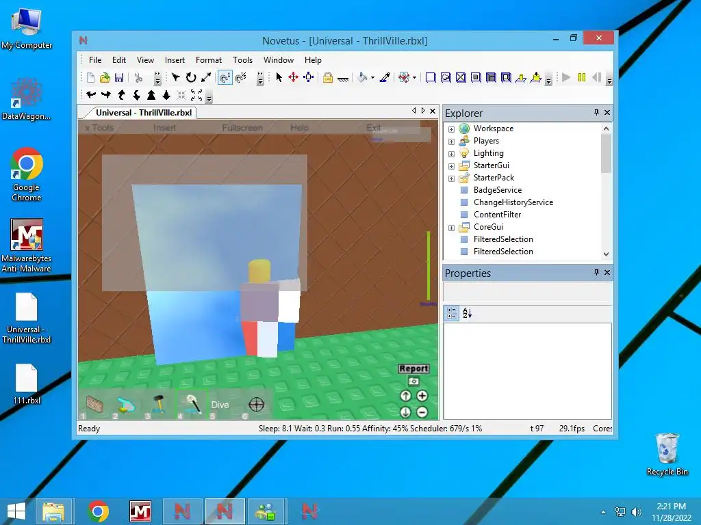Select the Resize tool (diagonal double arrow)
The height and width of the screenshot is (525, 701).
point(205,78)
